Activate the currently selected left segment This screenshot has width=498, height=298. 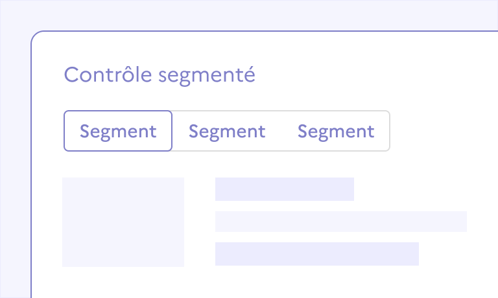(x=118, y=132)
